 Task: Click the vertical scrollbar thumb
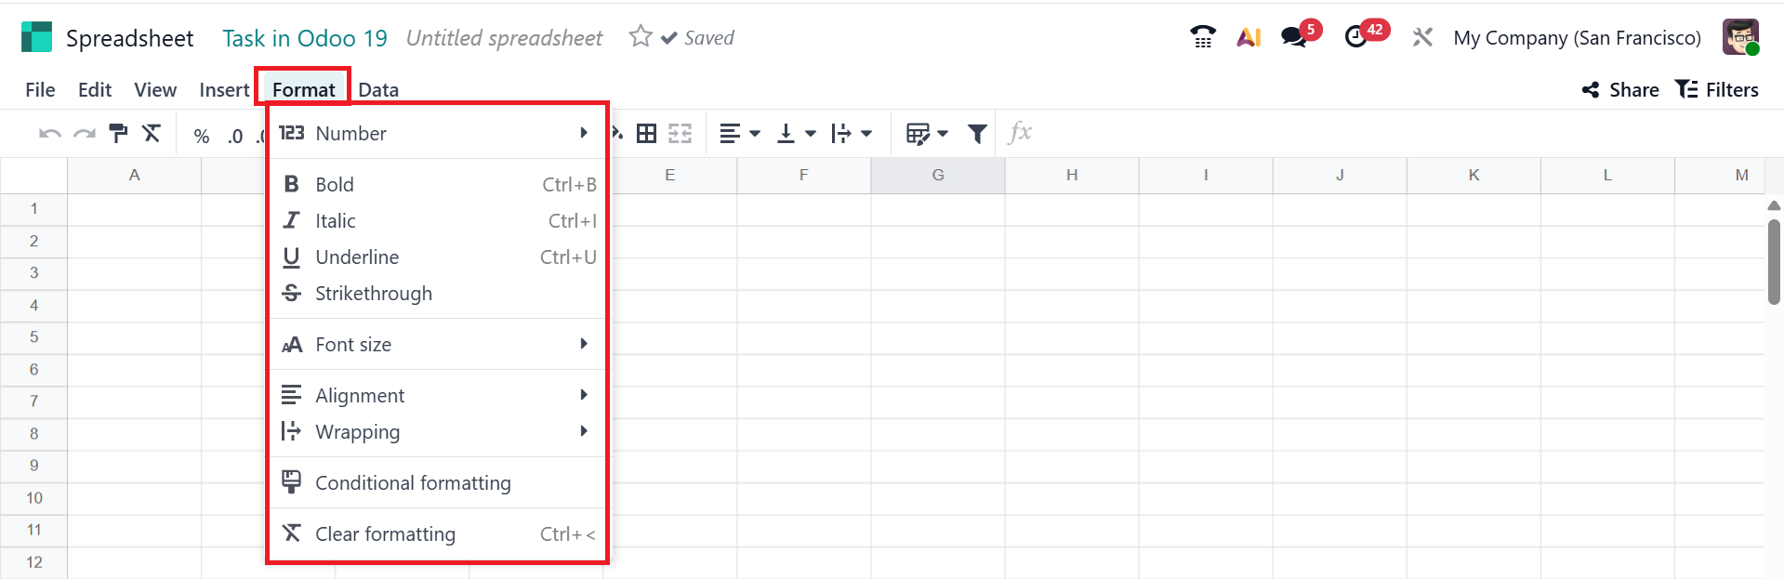[x=1774, y=261]
